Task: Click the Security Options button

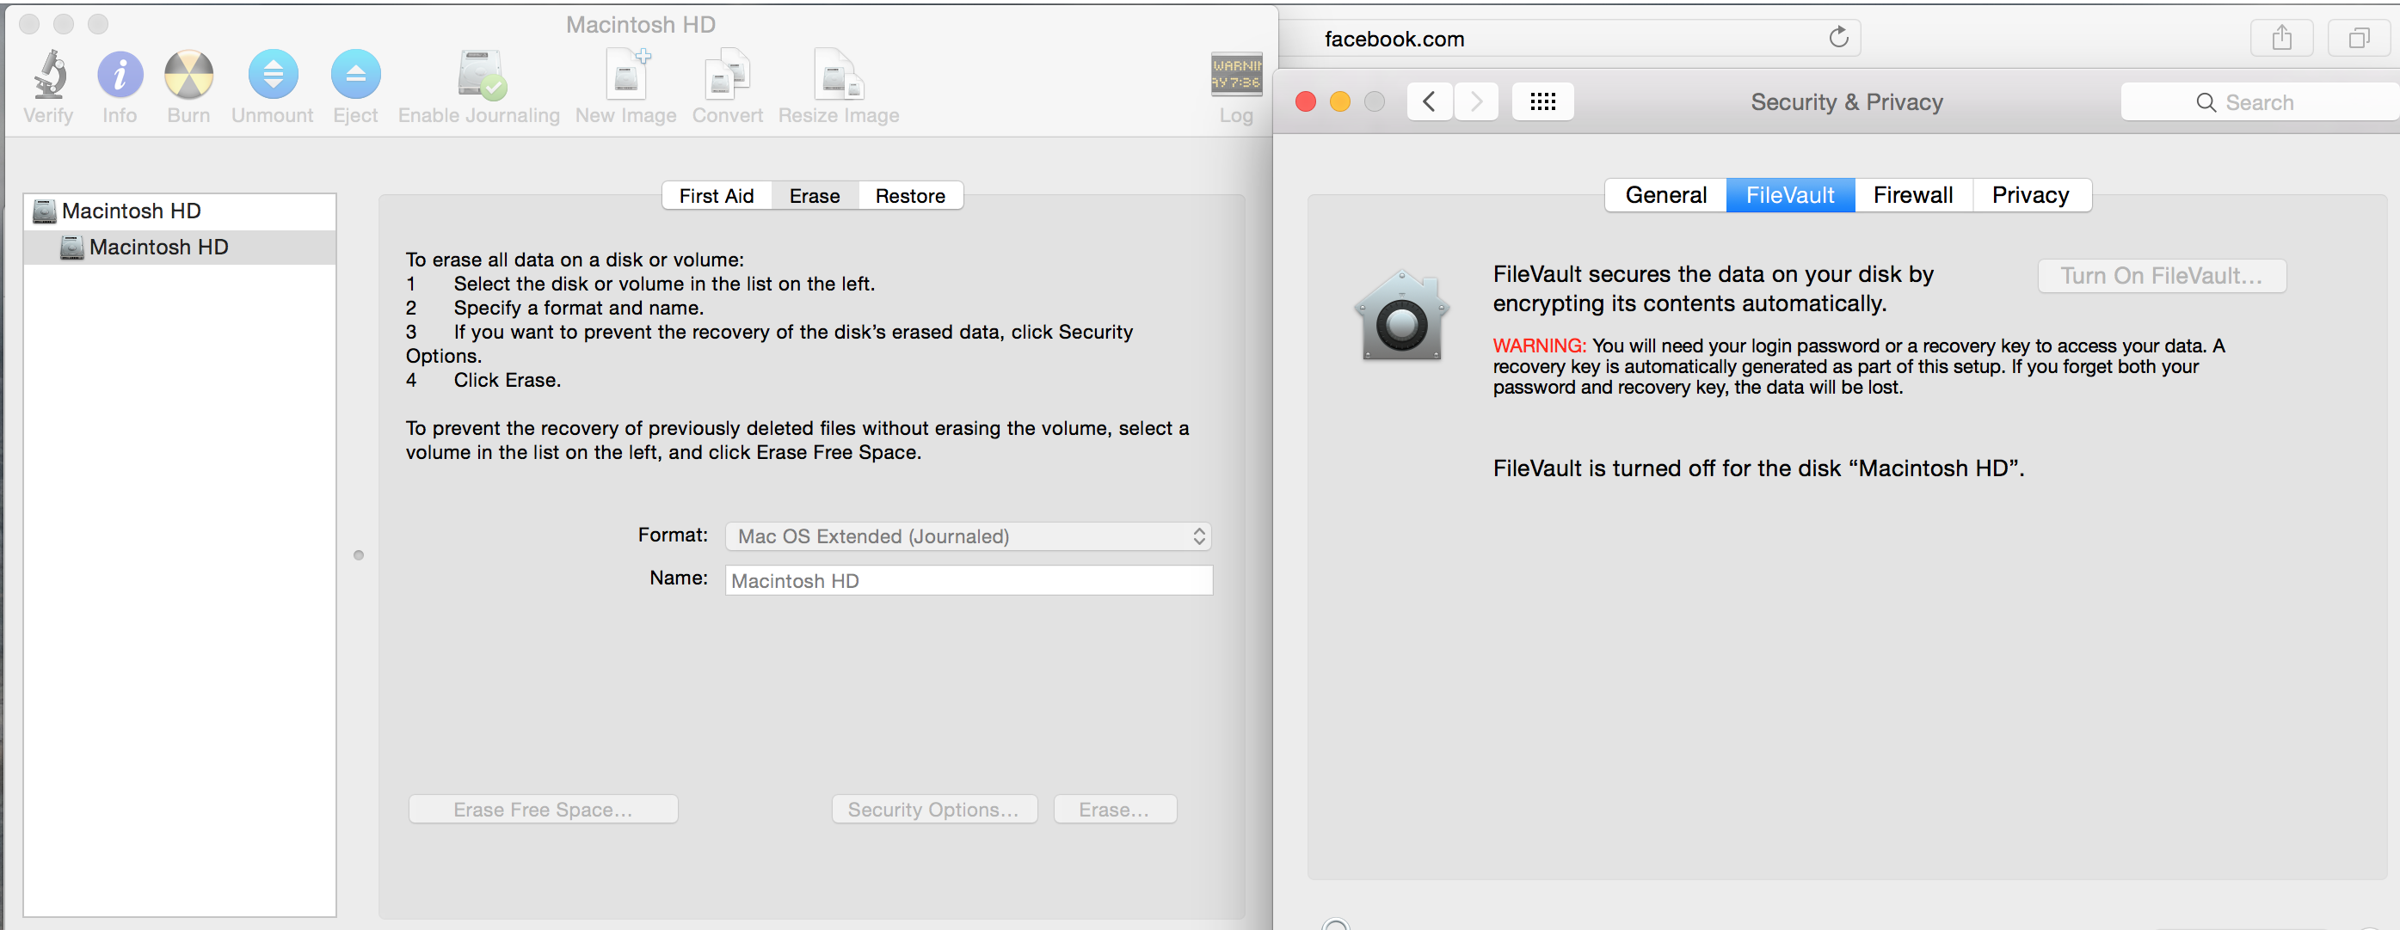Action: coord(933,809)
